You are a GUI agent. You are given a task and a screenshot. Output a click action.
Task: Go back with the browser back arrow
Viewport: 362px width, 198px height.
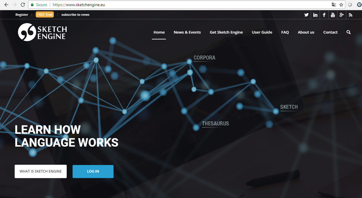tap(6, 5)
